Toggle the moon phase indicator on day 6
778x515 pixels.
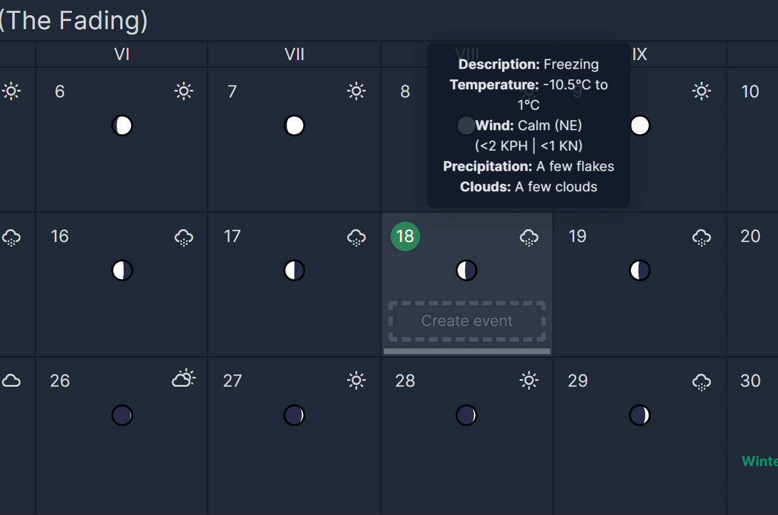122,125
